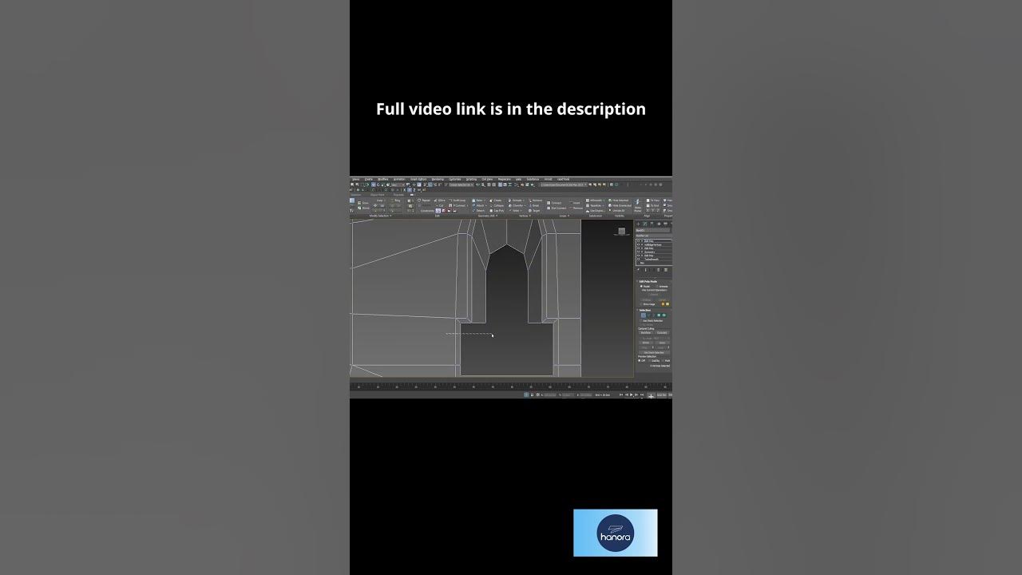Click Hide Selected in ribbon Visibility panel
1022x575 pixels.
click(x=619, y=200)
